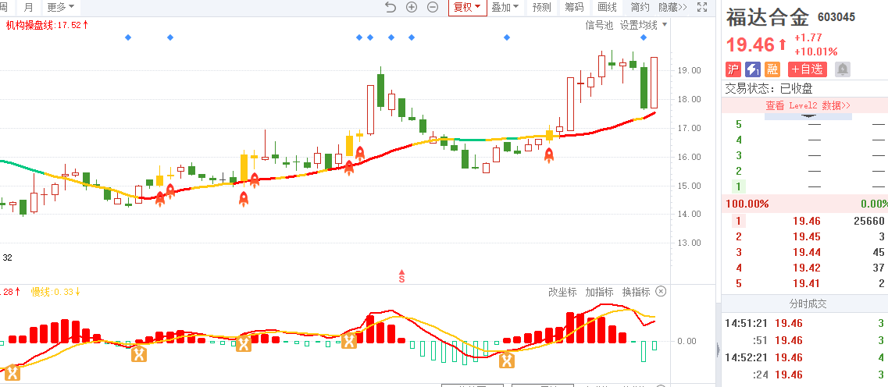The height and width of the screenshot is (387, 888).
Task: Select the 14:52:21 trade record row
Action: (804, 357)
